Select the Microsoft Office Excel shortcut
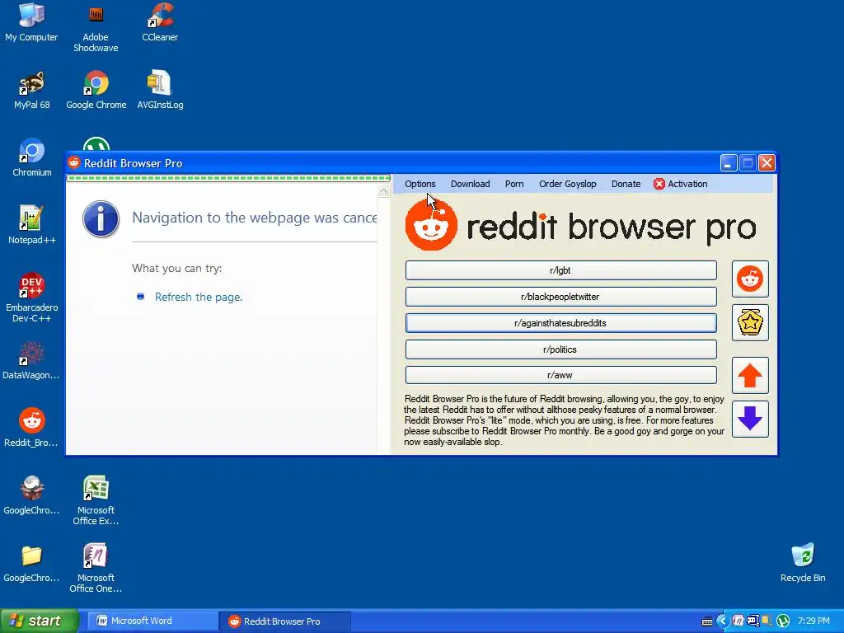 coord(96,500)
